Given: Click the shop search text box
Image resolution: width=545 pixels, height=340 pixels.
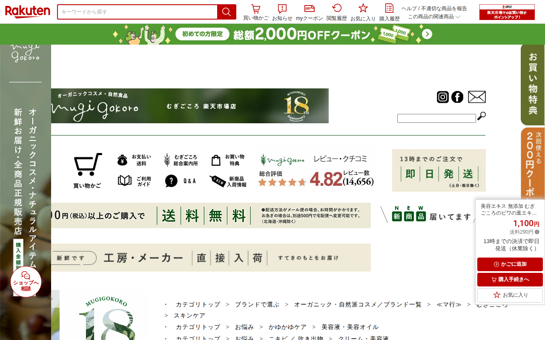Looking at the screenshot, I should pyautogui.click(x=436, y=119).
